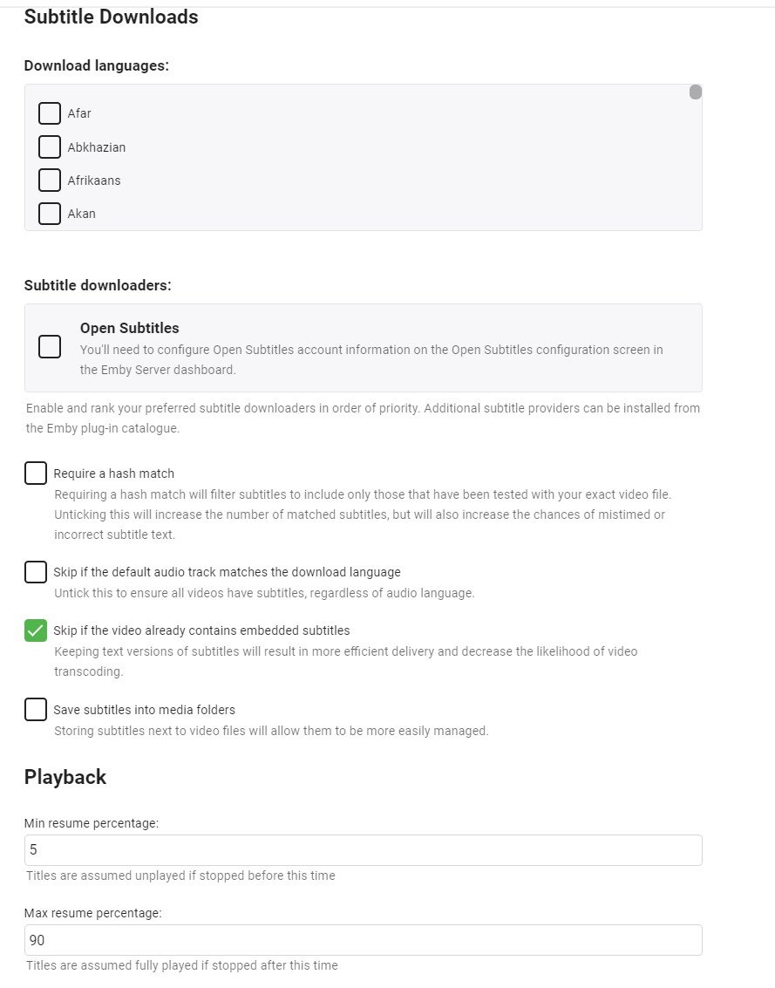The height and width of the screenshot is (988, 775).
Task: Turn on Require a hash match
Action: 36,474
